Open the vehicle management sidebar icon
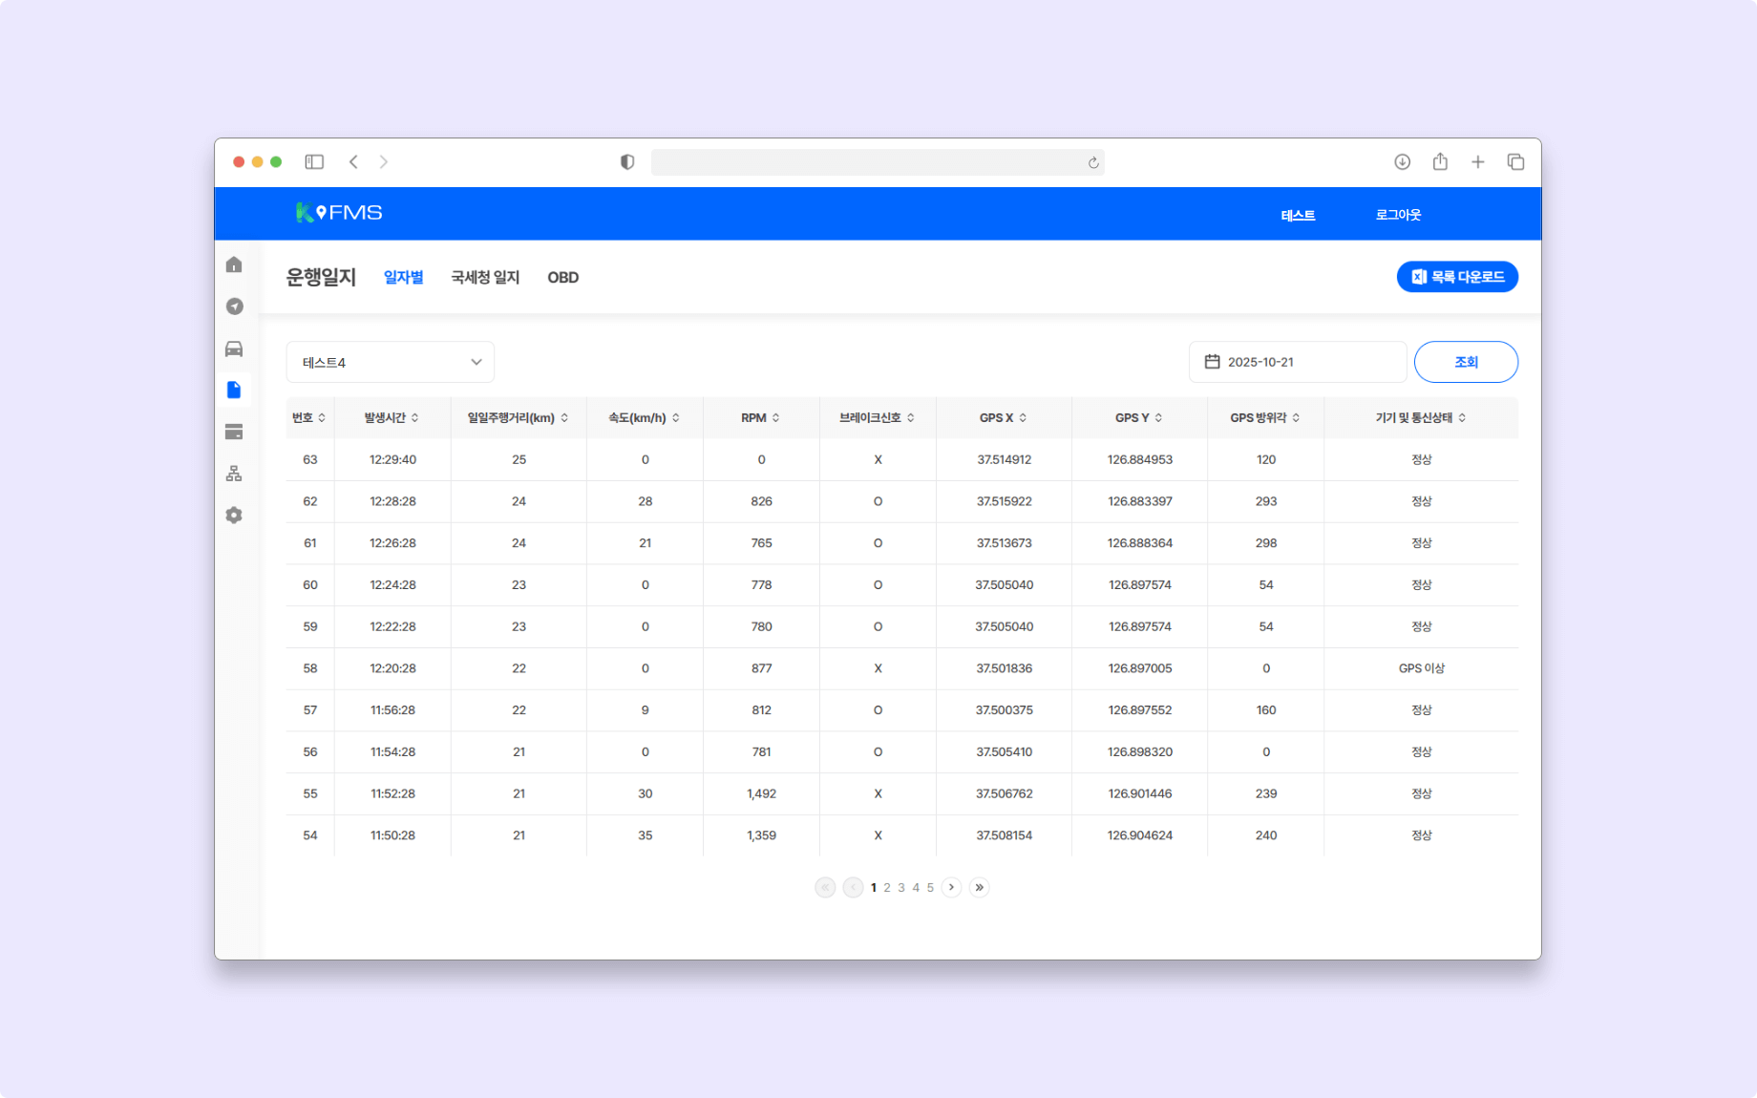 [233, 348]
